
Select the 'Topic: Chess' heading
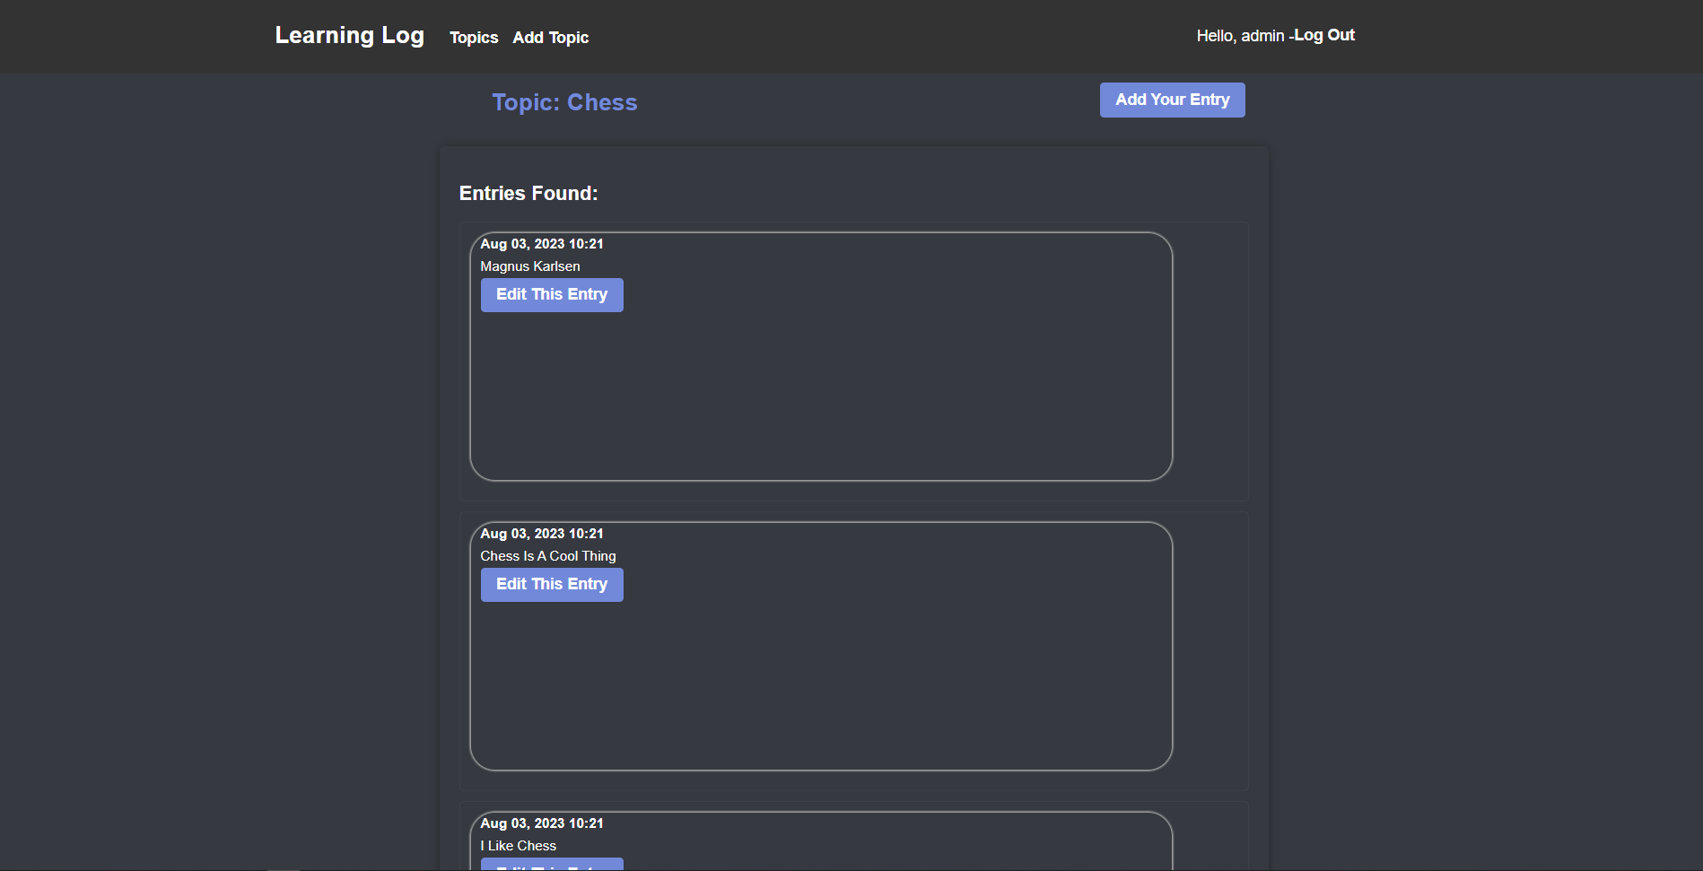click(564, 102)
